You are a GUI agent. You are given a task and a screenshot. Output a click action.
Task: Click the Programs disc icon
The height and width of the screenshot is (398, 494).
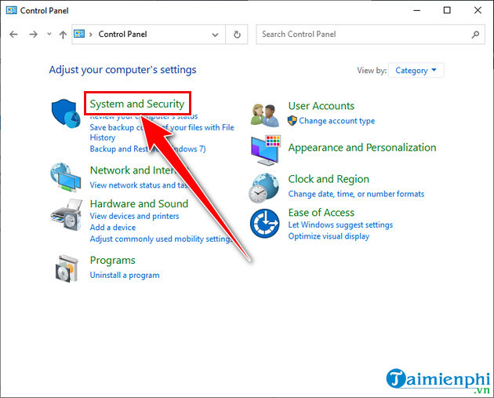pos(64,269)
